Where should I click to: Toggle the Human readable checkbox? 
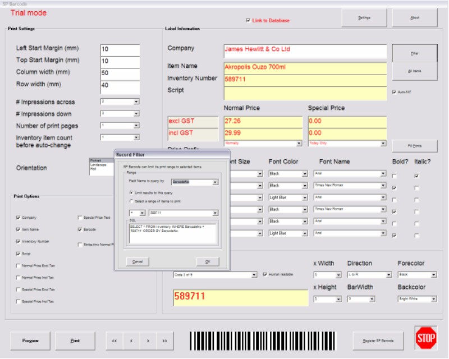coord(265,274)
